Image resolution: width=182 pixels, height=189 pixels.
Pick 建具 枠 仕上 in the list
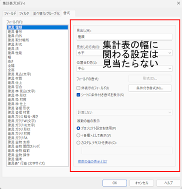pos(37,104)
